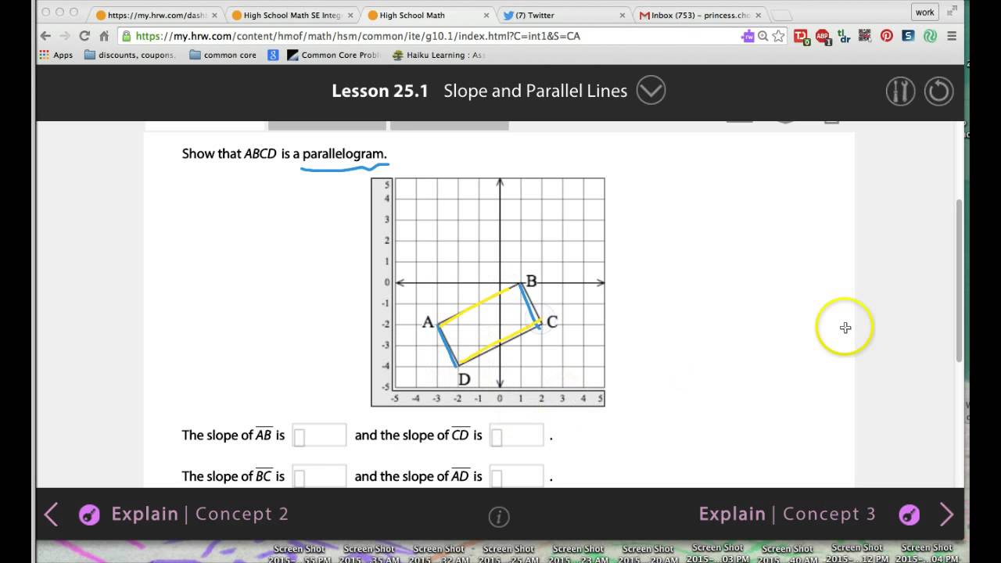
Task: Go to next page with right arrow
Action: point(946,514)
